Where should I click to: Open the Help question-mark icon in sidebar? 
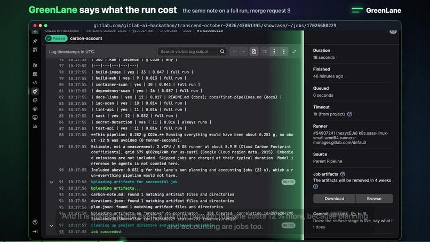pyautogui.click(x=35, y=222)
